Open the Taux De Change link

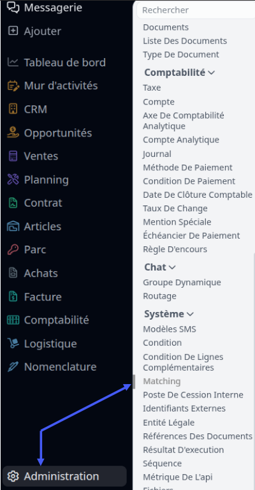pos(175,208)
